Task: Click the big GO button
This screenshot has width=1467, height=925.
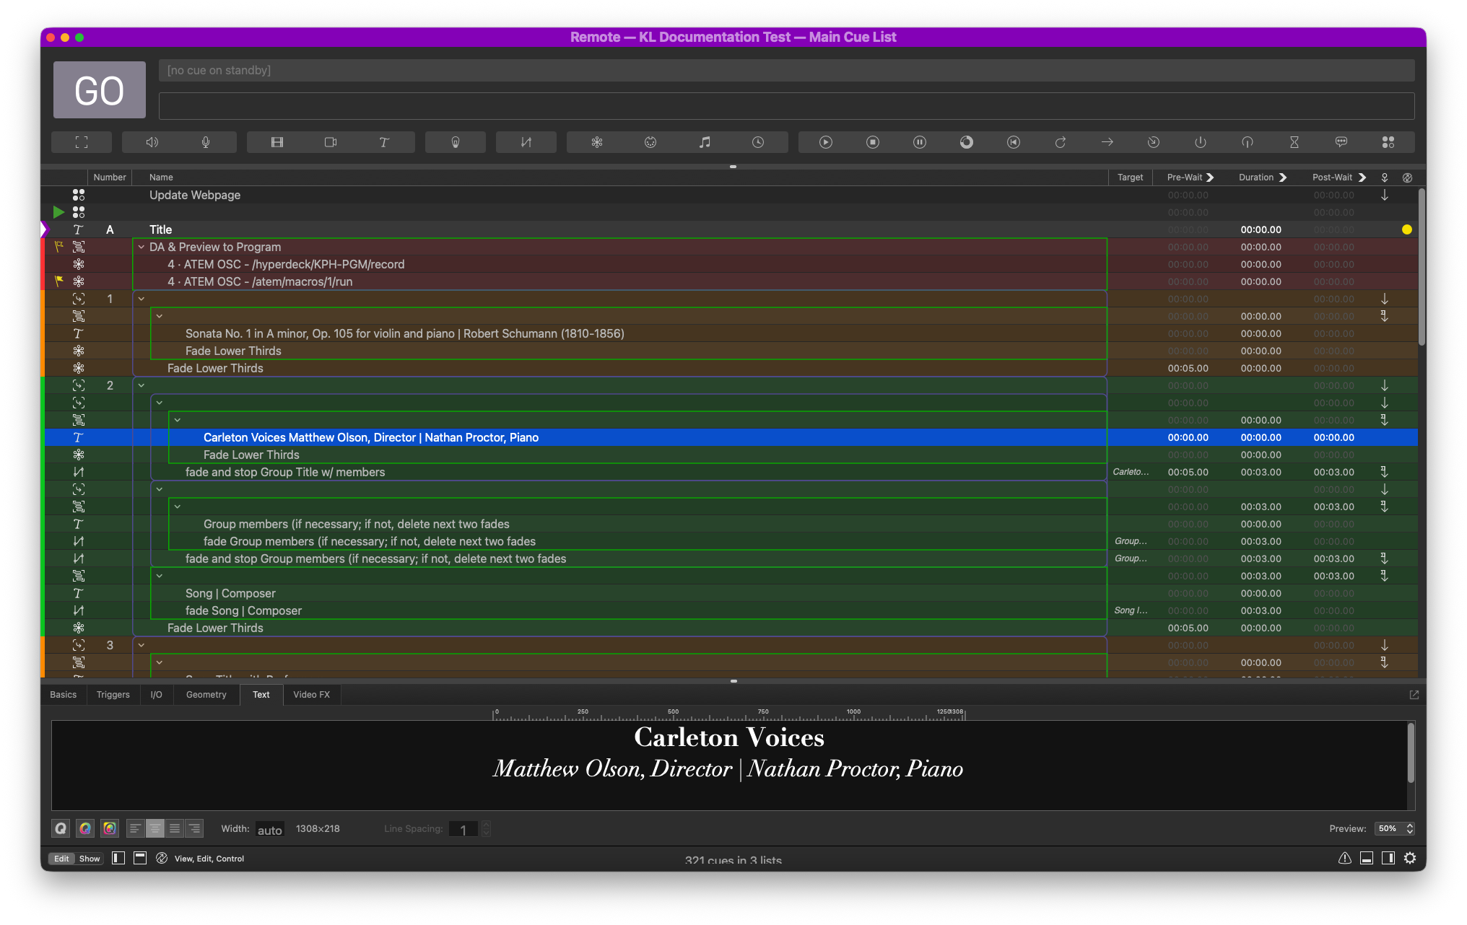Action: (x=100, y=90)
